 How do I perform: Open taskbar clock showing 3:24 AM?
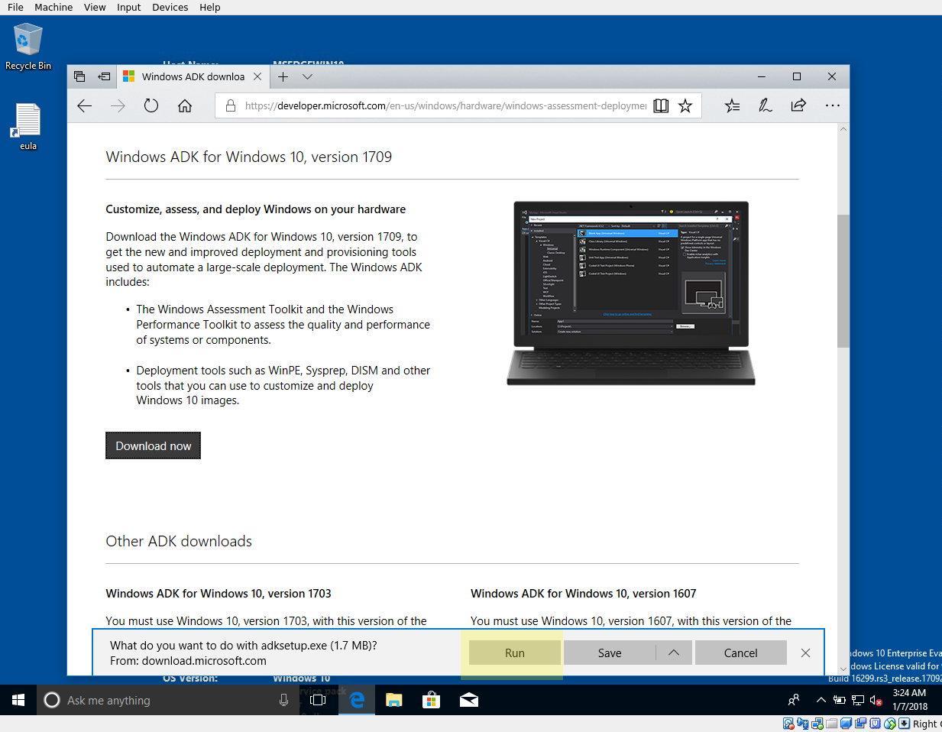coord(909,700)
